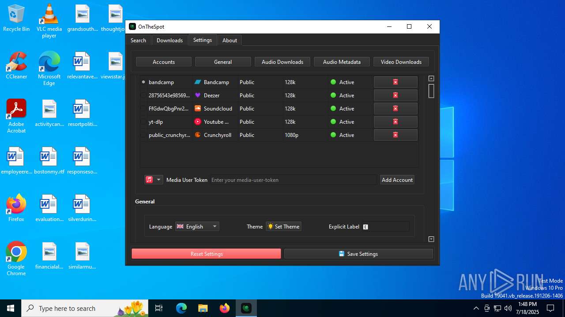Click the red Reset Settings button
565x317 pixels.
coord(207,254)
